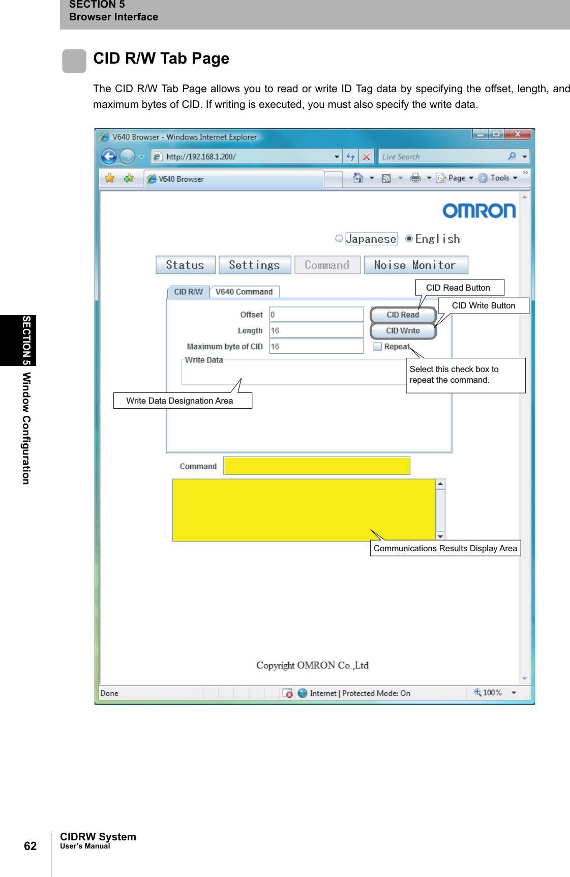This screenshot has height=877, width=570.
Task: Select the V640 Browser tab
Action: tap(234, 179)
